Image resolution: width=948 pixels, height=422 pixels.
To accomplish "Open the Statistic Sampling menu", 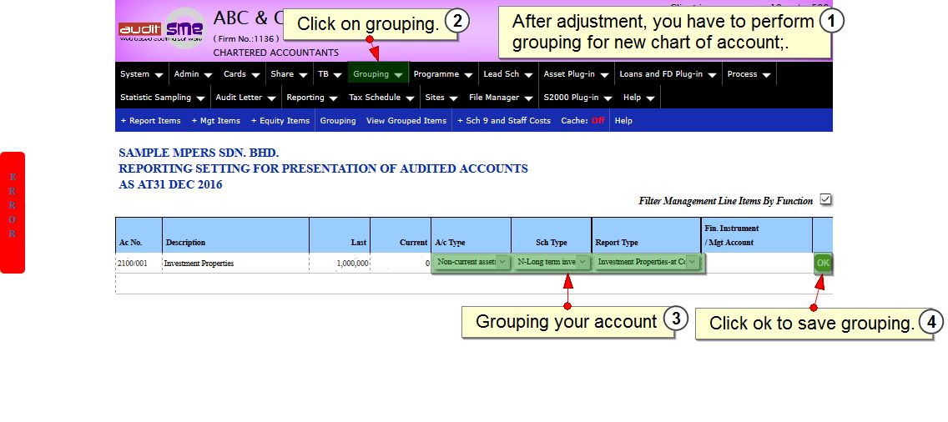I will click(162, 98).
